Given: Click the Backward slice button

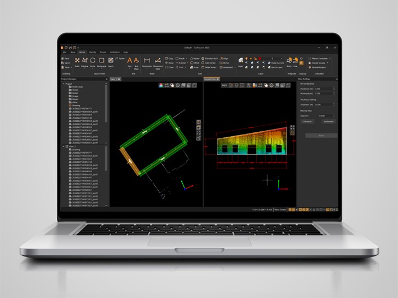Looking at the screenshot, I should pyautogui.click(x=328, y=121).
